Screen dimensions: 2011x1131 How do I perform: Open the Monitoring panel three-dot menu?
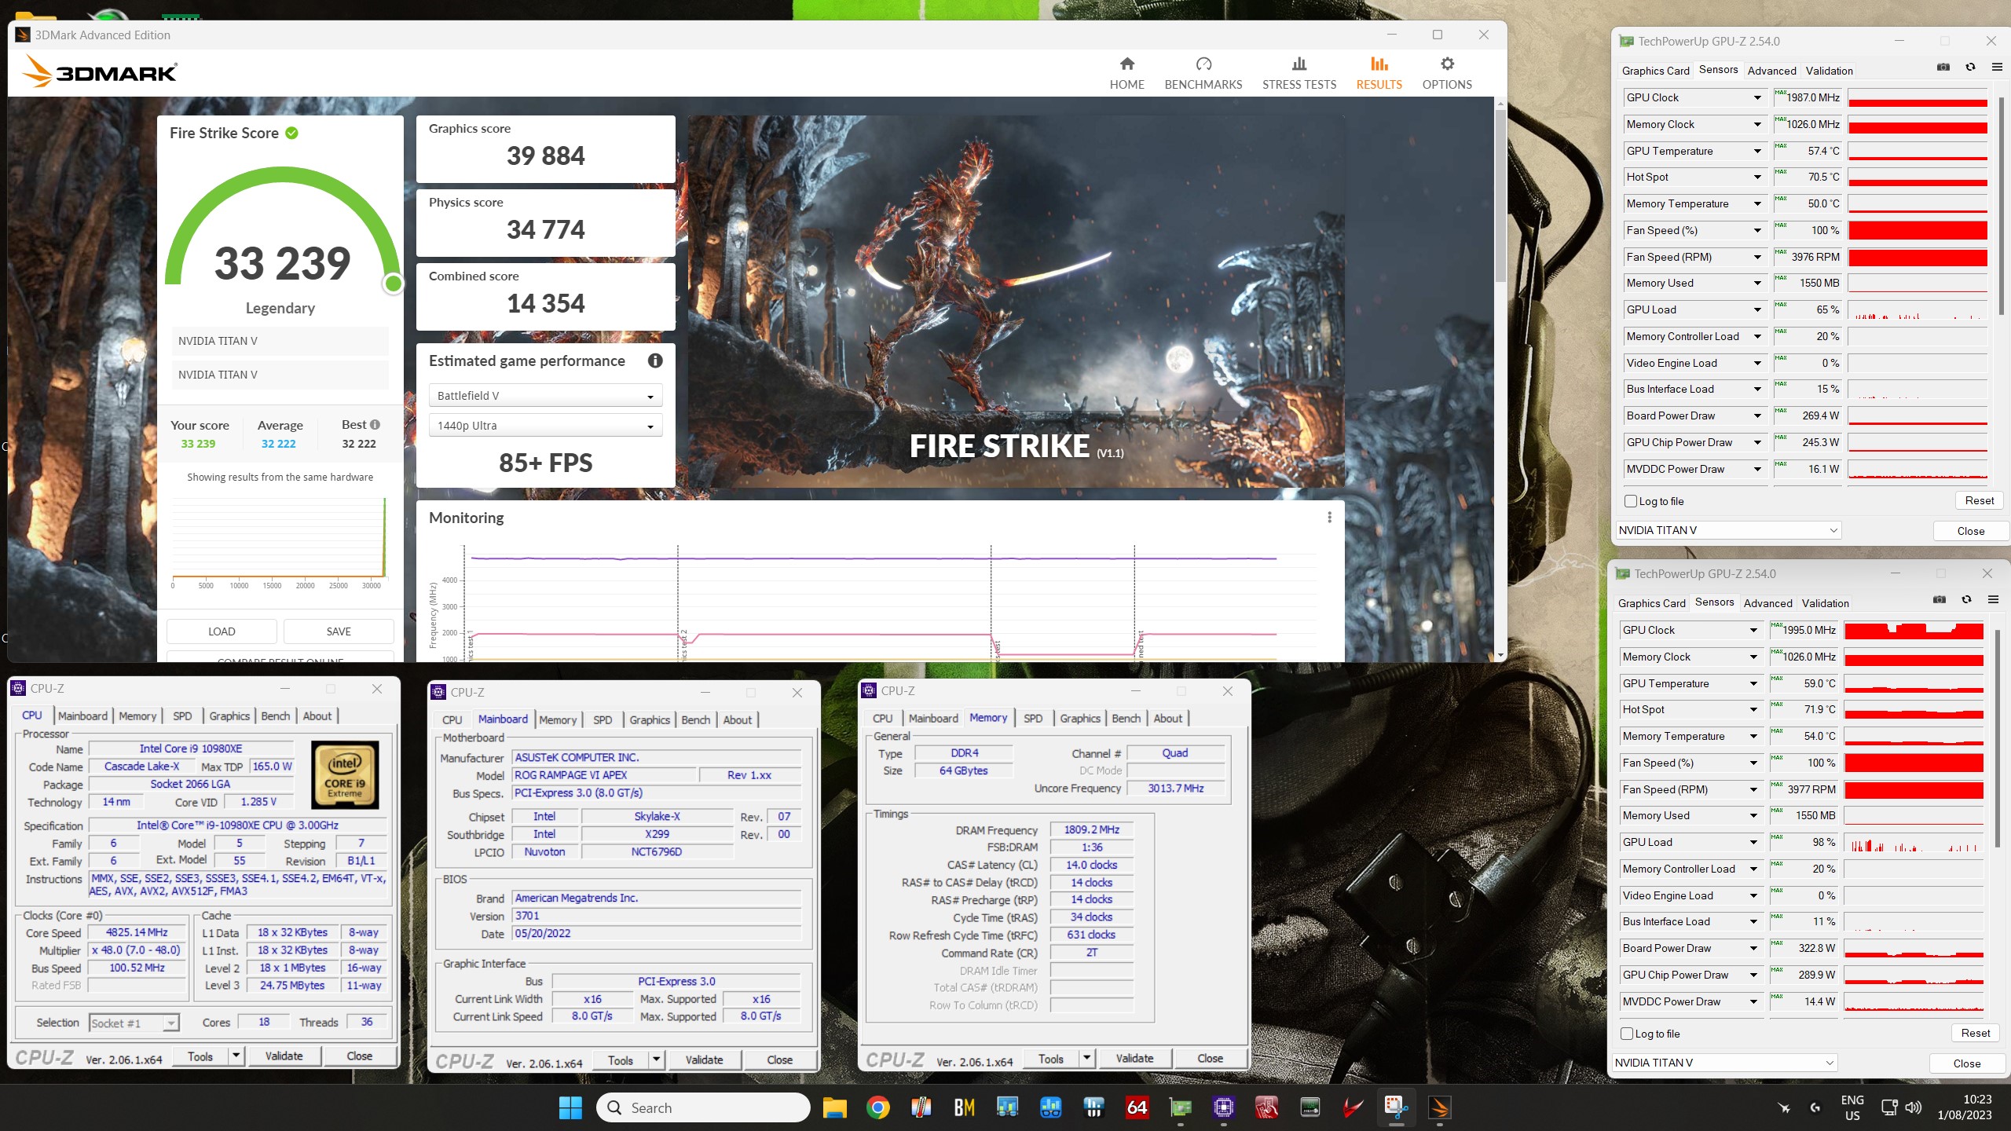tap(1329, 518)
